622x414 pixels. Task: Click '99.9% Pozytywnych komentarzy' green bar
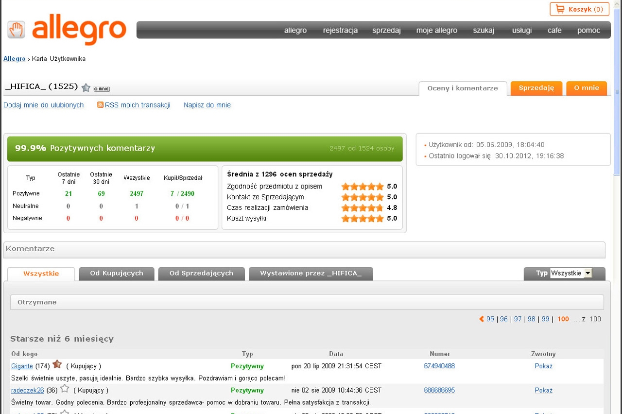[x=205, y=149]
